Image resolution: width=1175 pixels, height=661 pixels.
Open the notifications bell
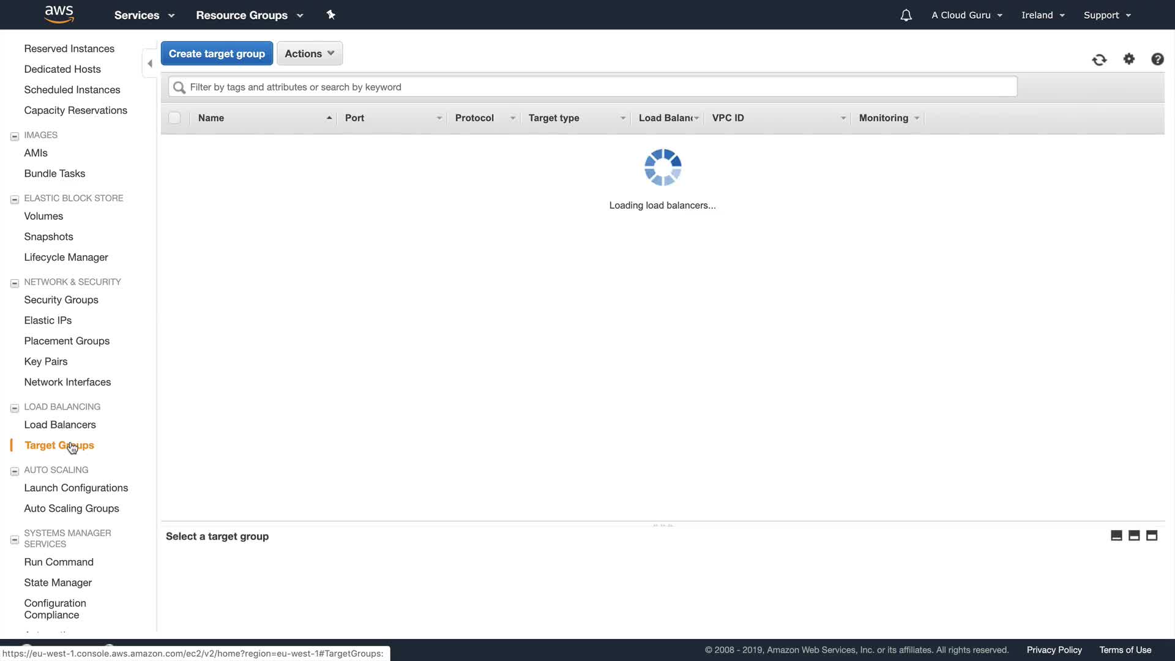click(x=906, y=15)
